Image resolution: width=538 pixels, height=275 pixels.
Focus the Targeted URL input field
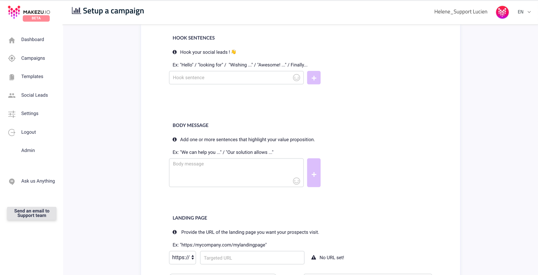252,258
